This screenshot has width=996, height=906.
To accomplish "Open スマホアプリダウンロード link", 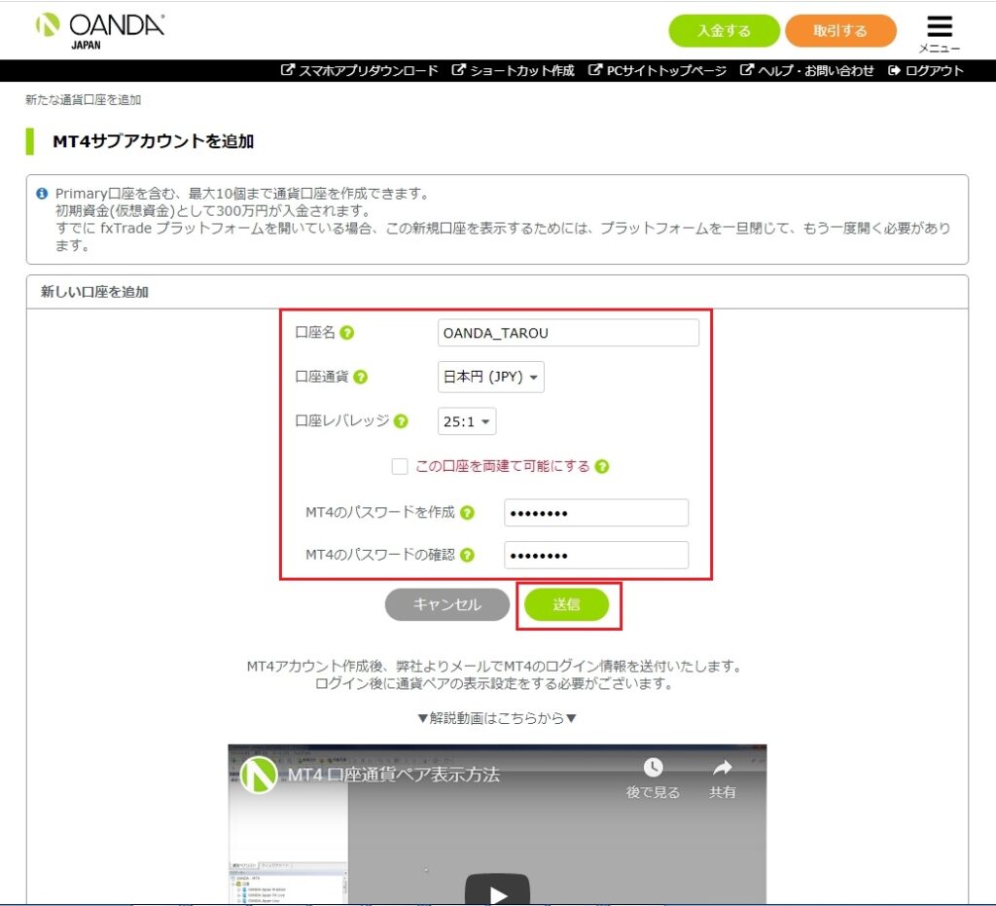I will click(x=360, y=70).
